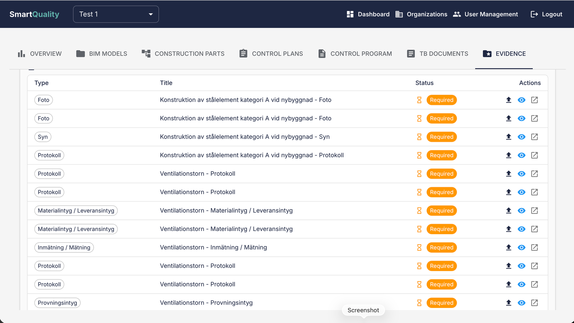Click the Actions column header
Viewport: 574px width, 323px height.
click(x=530, y=83)
